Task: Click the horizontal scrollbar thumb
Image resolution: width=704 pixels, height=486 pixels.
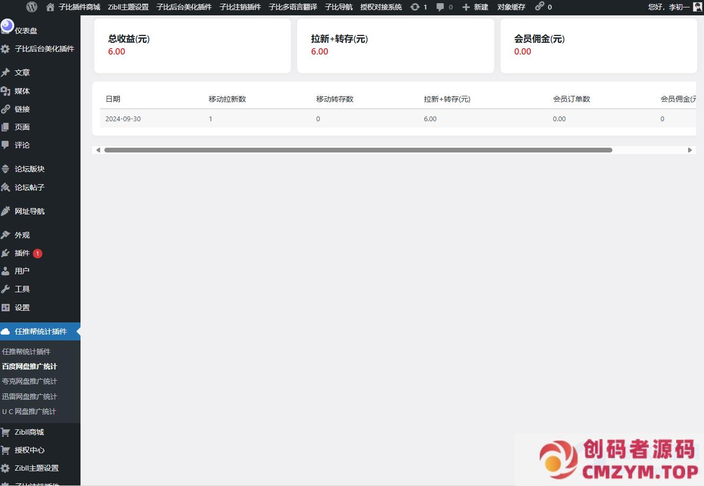Action: point(358,150)
